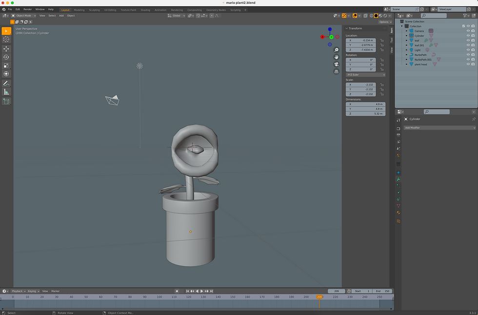Switch orthographic/perspective grid icon
The height and width of the screenshot is (315, 478).
pos(336,72)
